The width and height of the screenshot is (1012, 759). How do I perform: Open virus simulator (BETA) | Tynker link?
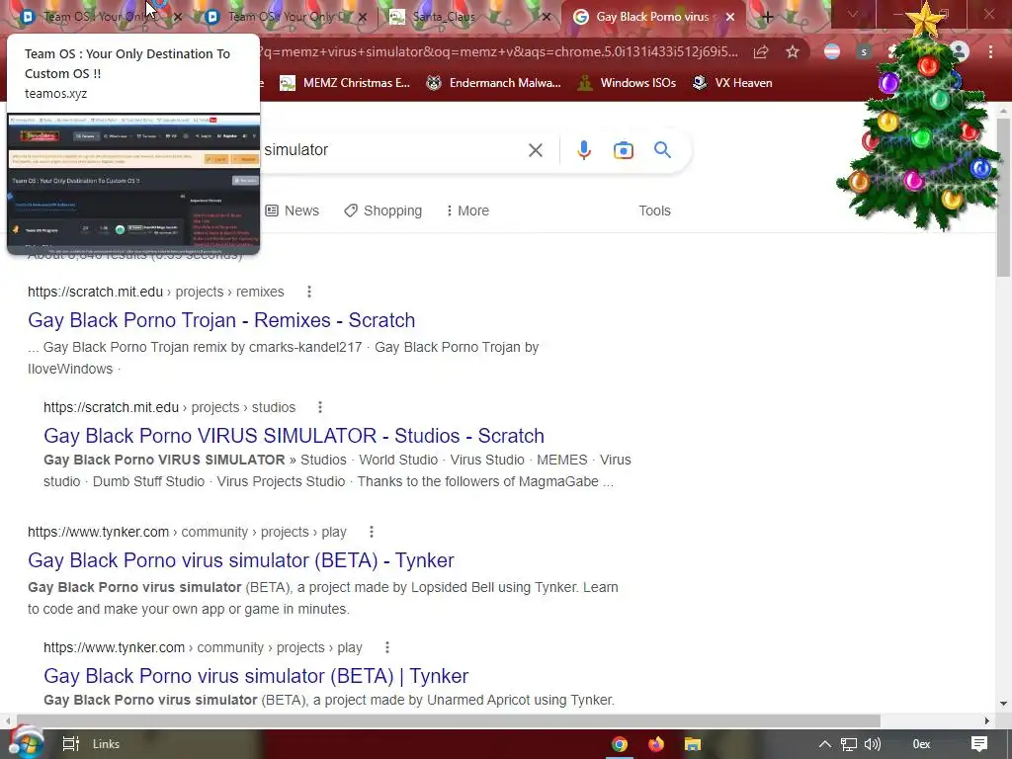tap(256, 676)
